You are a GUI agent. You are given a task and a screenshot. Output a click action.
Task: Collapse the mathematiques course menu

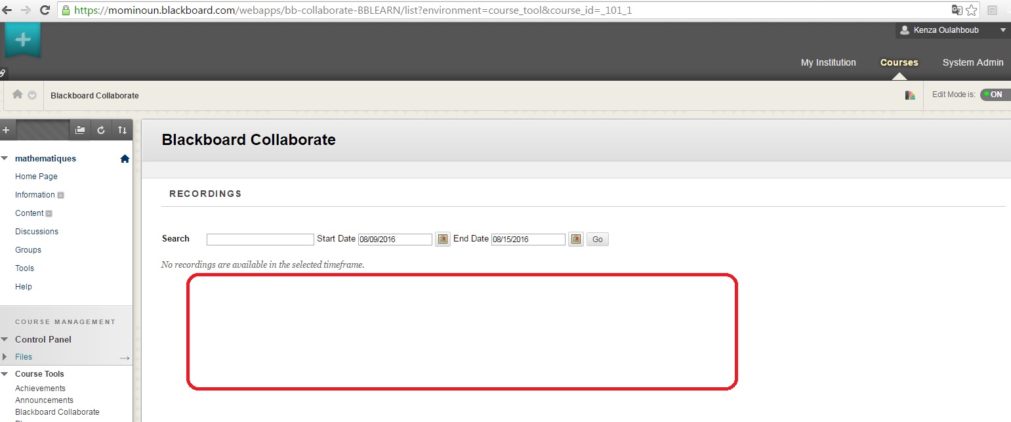pos(5,159)
